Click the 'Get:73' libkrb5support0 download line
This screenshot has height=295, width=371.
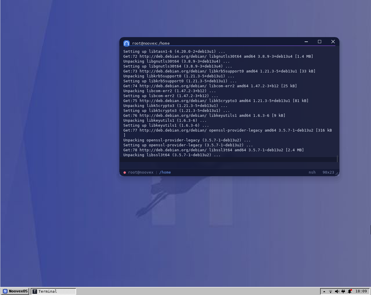(x=219, y=71)
